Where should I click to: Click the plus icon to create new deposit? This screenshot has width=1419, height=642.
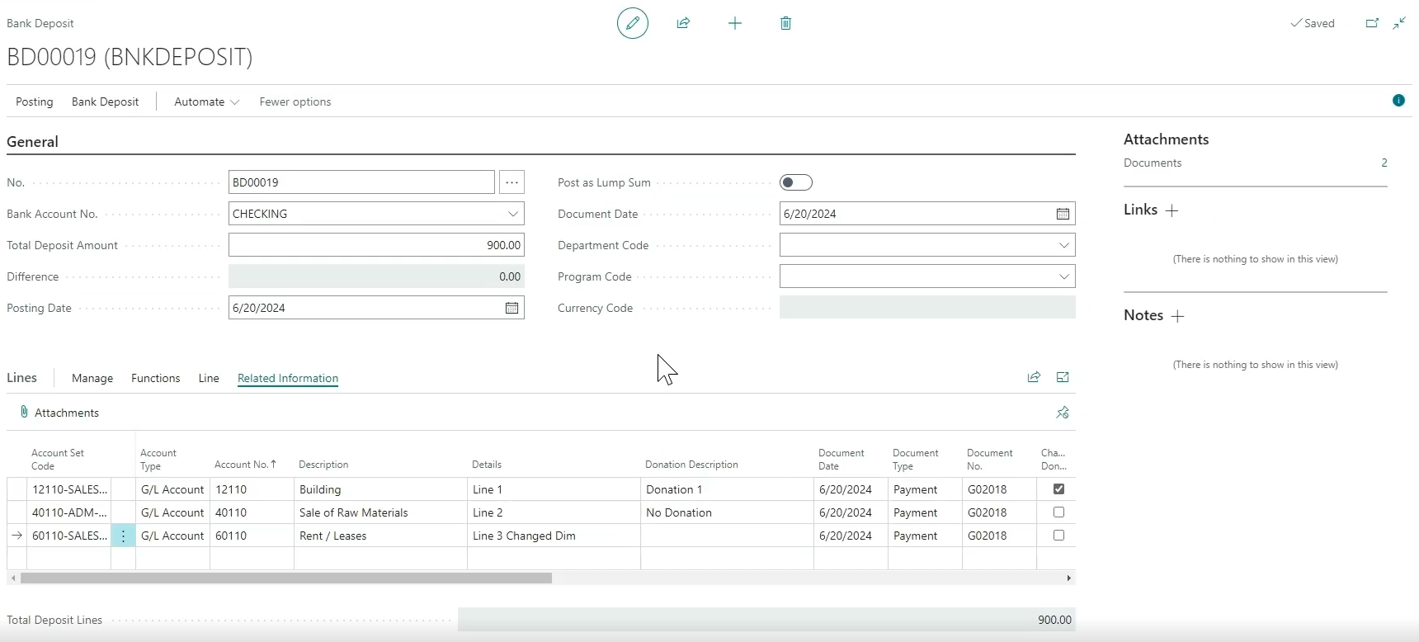tap(734, 23)
